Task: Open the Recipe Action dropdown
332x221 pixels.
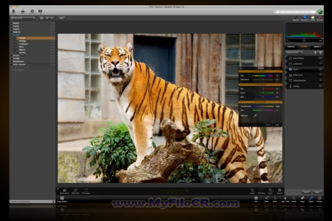Action: pos(294,52)
